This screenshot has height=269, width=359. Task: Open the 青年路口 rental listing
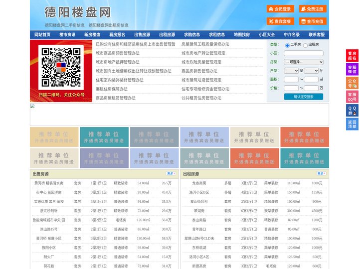(x=199, y=229)
